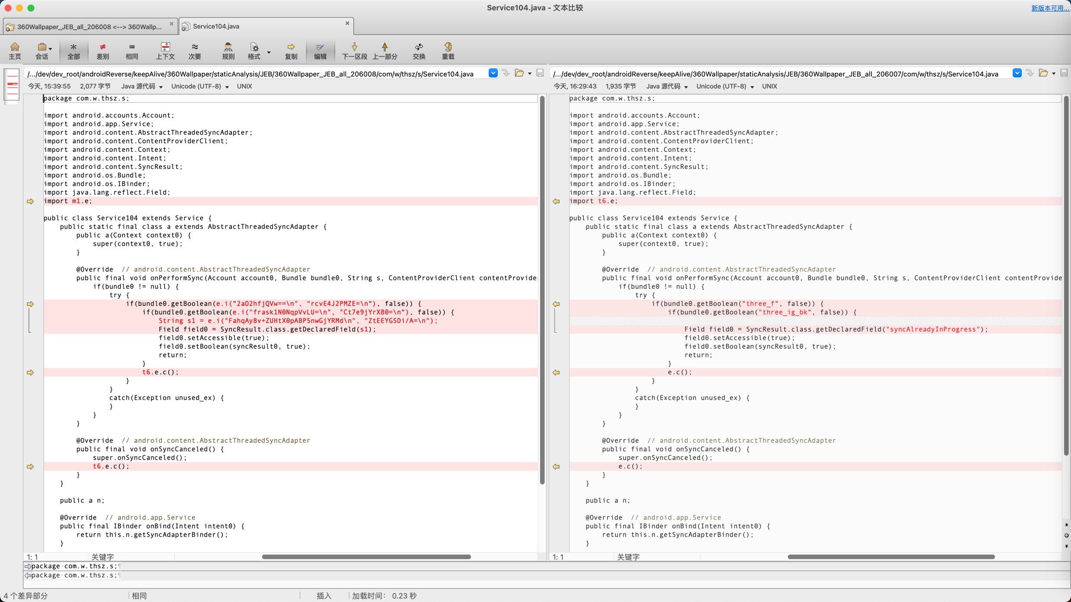Copy right arrow at onSyncCanceled 't6.e.c()' line
This screenshot has width=1071, height=602.
30,466
